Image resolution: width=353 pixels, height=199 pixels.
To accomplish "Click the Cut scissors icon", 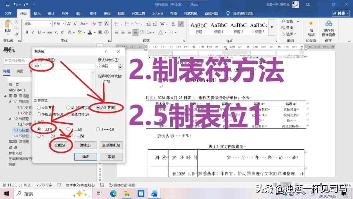I will tap(16, 21).
